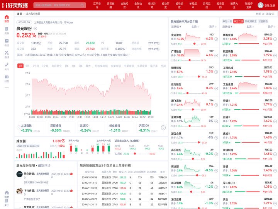Viewport: 278px width, 209px height.
Task: Click plus icon beside 航空装备 1.97%
Action: pyautogui.click(x=275, y=55)
